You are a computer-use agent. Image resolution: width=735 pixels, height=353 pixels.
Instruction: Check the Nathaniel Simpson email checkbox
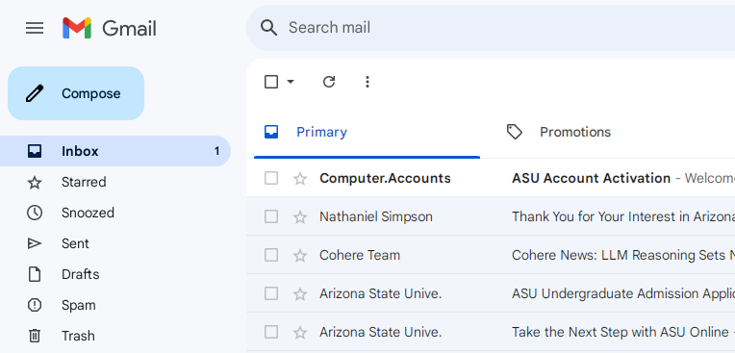[271, 216]
